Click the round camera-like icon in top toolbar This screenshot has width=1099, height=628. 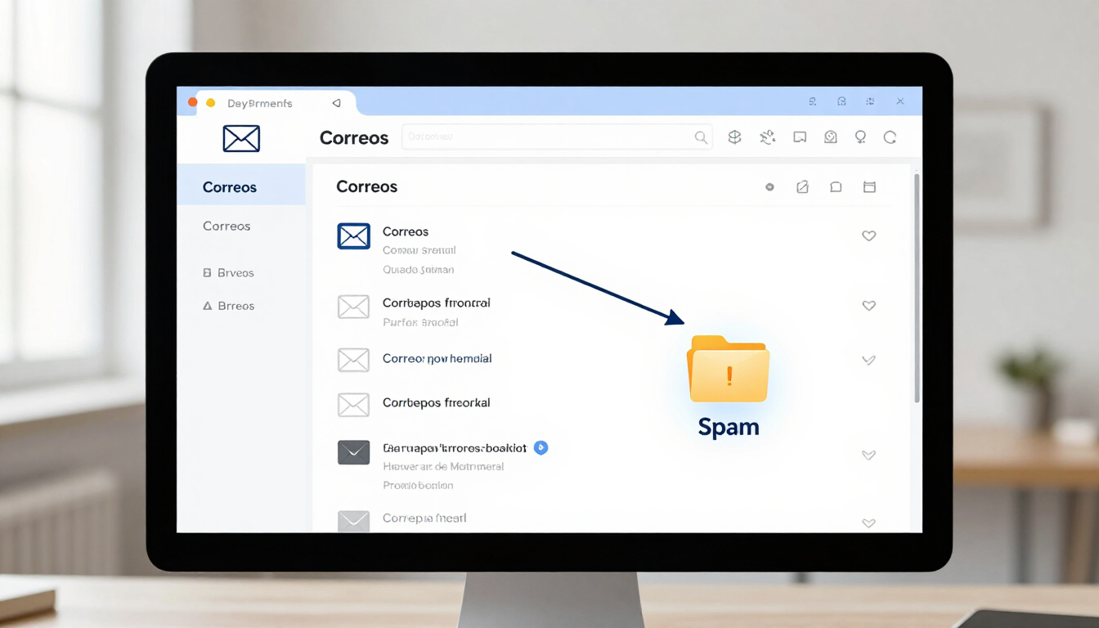[831, 137]
